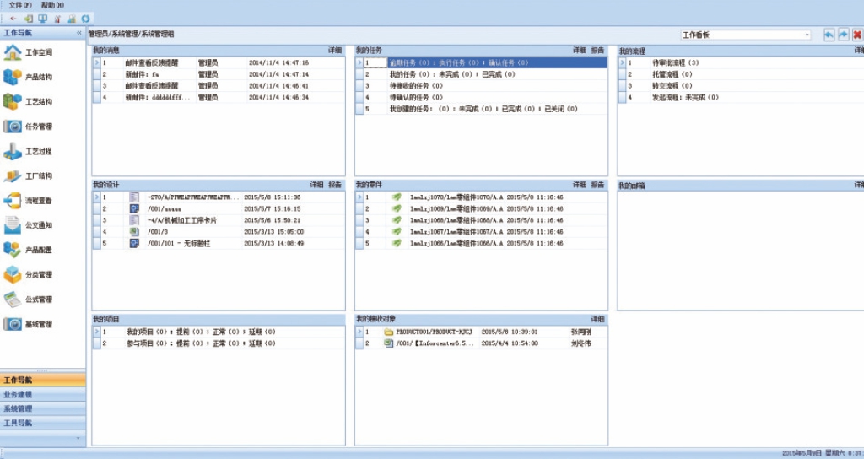Open the 帮助(H) menu
The image size is (864, 459).
52,4
